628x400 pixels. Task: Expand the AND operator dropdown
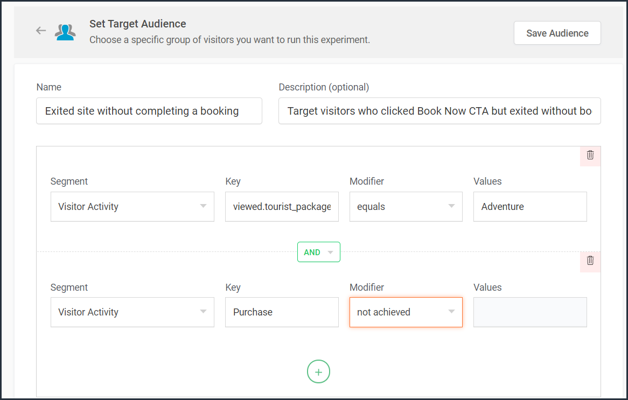(x=318, y=252)
